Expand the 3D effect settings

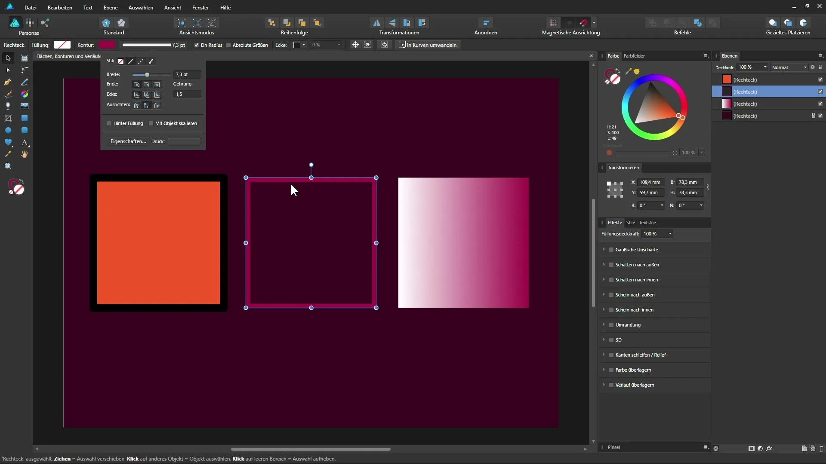click(604, 339)
